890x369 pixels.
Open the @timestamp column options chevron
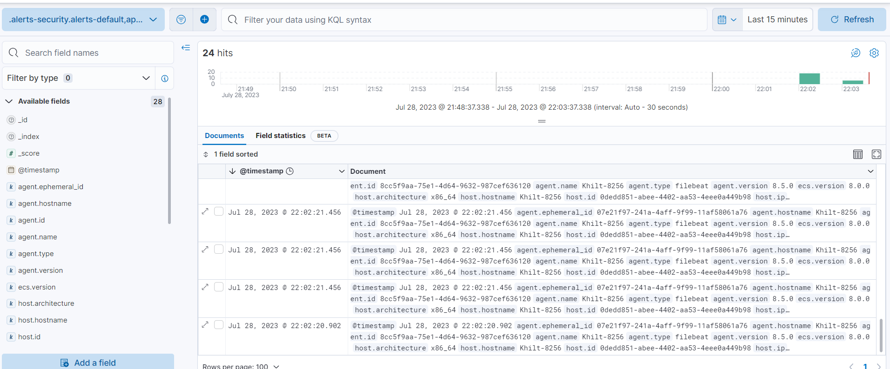(x=342, y=171)
